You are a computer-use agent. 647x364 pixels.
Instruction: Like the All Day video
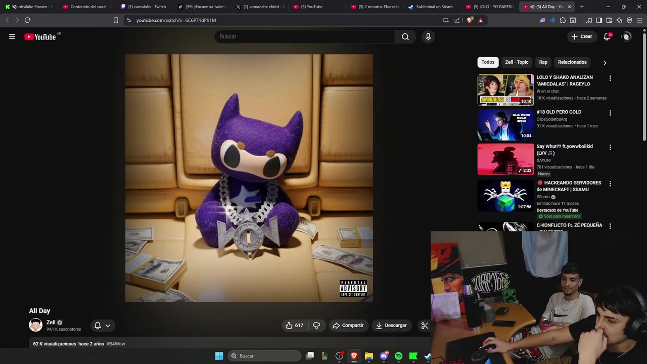click(295, 326)
